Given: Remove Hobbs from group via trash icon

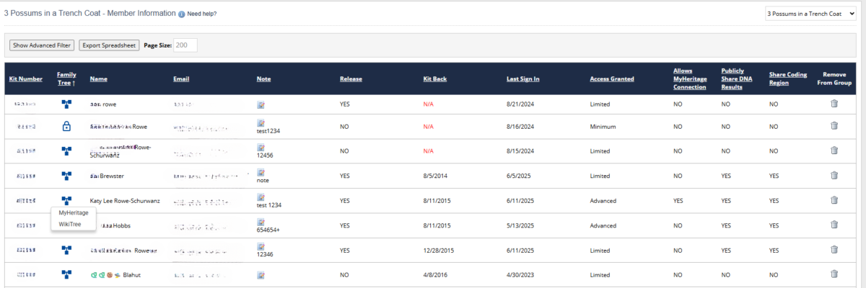Looking at the screenshot, I should click(834, 225).
